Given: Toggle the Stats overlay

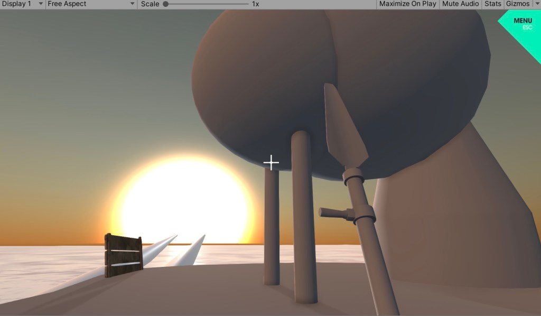Looking at the screenshot, I should coord(492,4).
